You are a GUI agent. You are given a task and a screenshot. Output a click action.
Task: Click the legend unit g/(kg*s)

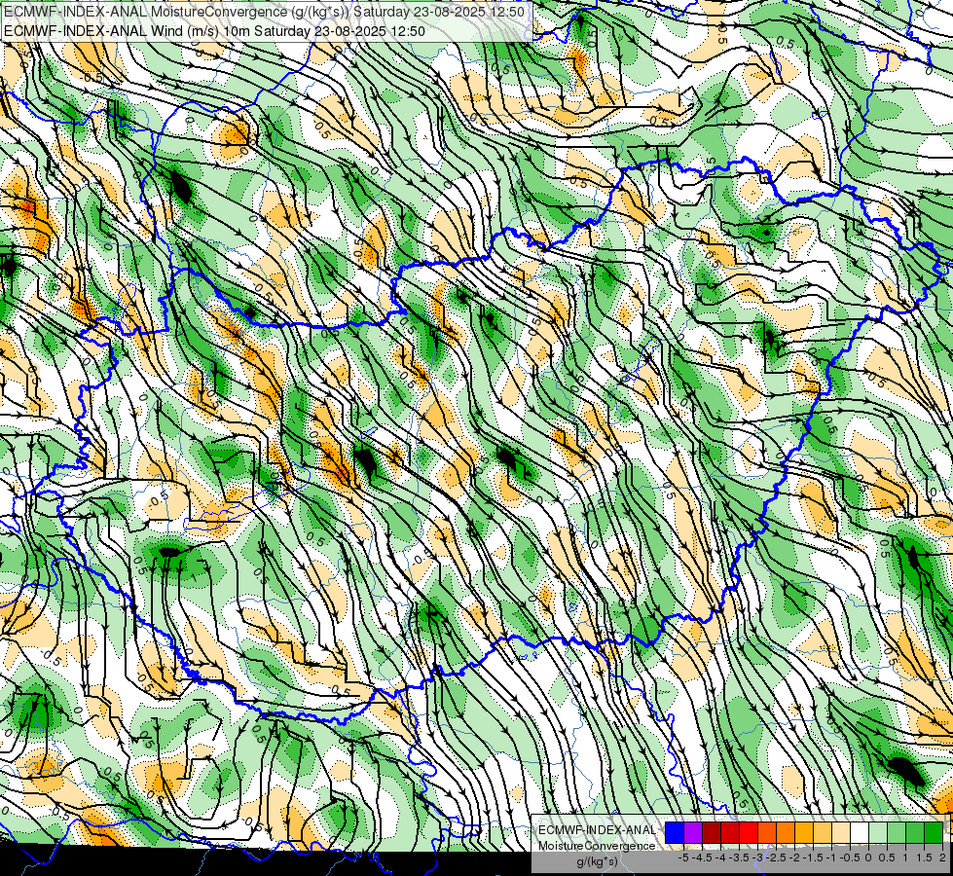597,862
